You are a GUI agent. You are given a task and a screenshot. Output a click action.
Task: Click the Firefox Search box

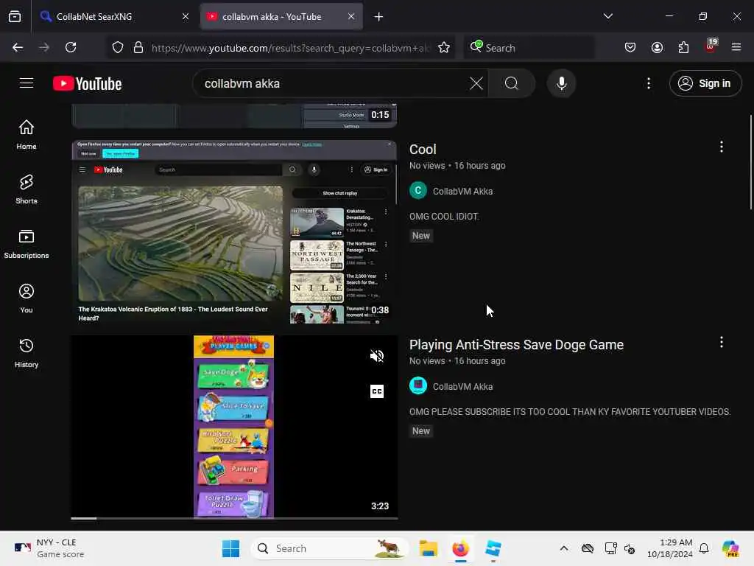[529, 48]
